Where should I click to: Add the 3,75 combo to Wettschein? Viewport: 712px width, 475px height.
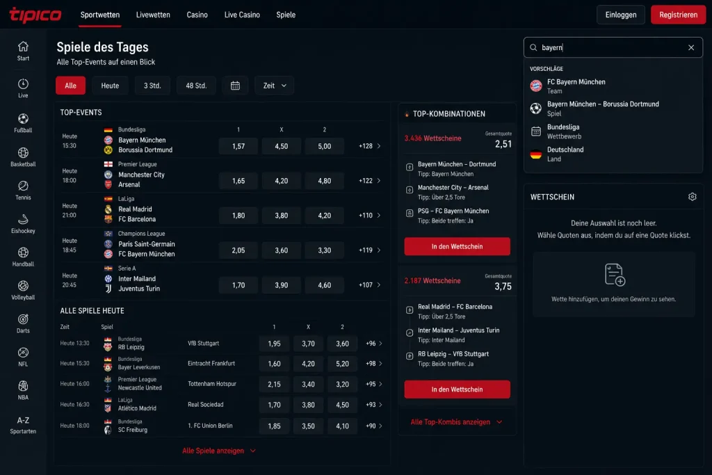pos(458,389)
